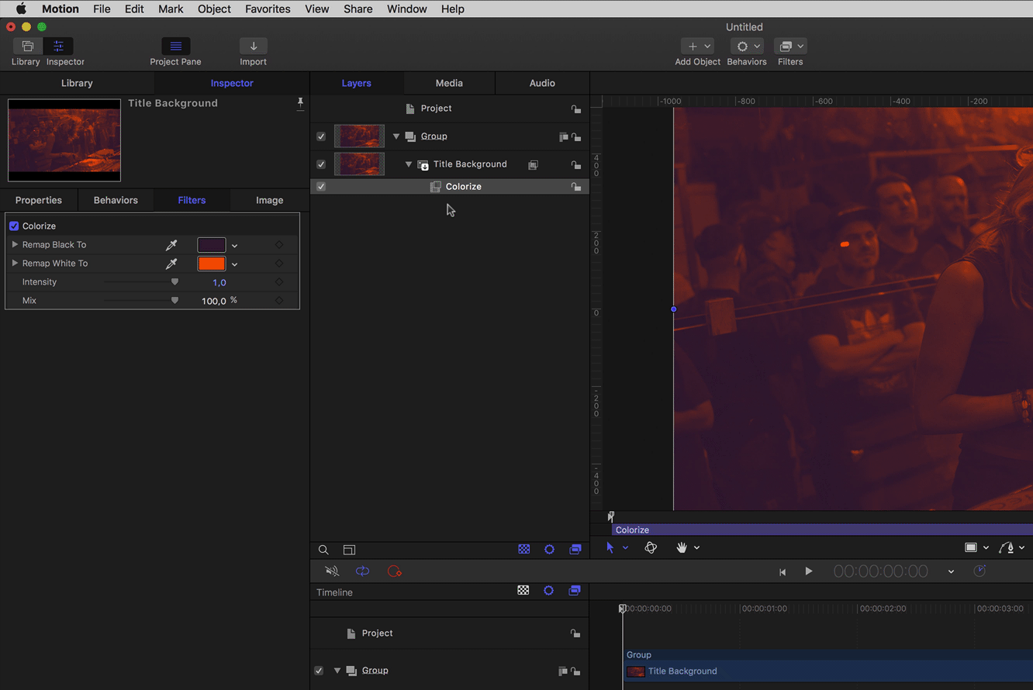Viewport: 1033px width, 690px height.
Task: Disable the Colorize filter checkbox in Inspector
Action: pos(14,226)
